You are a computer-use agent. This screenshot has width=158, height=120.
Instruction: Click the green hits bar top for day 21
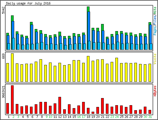[x=102, y=27]
